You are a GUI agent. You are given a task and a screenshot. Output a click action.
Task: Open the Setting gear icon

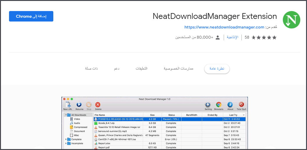tap(208, 104)
